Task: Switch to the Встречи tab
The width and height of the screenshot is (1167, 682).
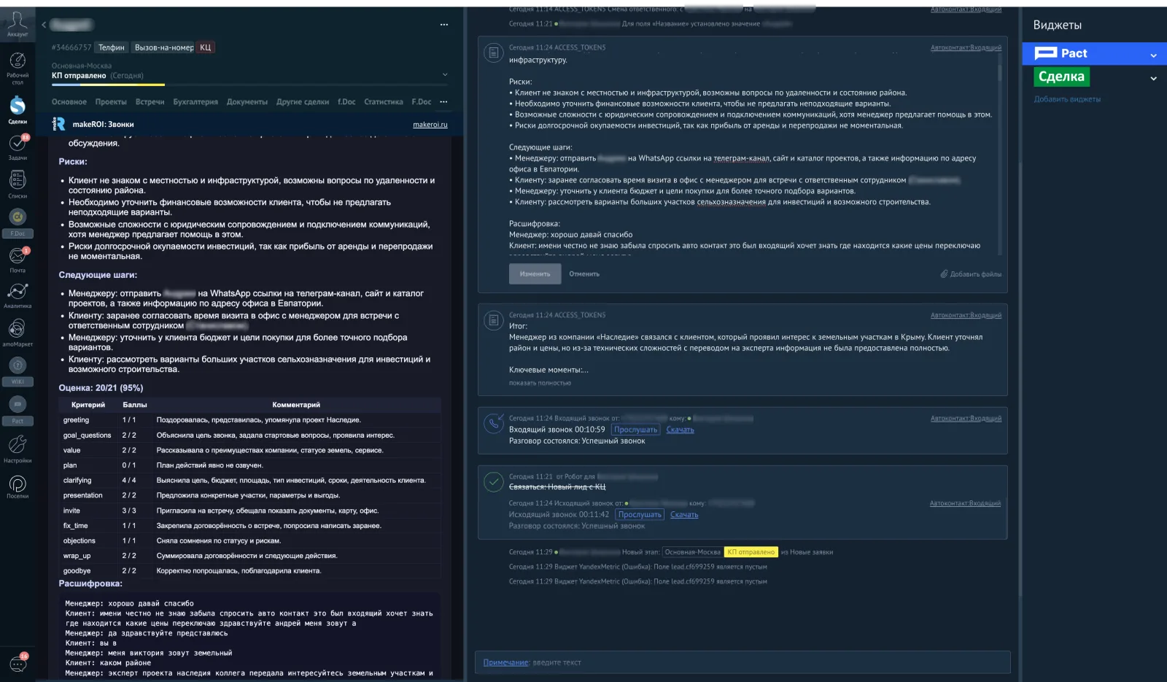Action: 150,102
